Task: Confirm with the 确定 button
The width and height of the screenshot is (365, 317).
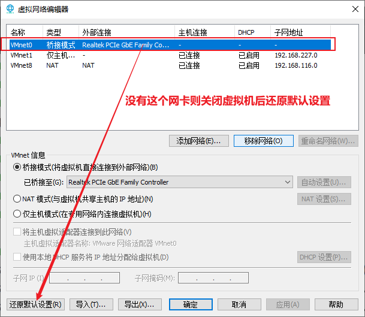Action: 190,304
